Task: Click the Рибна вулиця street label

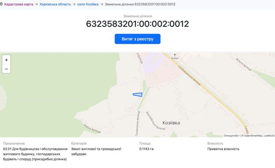Action: (x=92, y=129)
